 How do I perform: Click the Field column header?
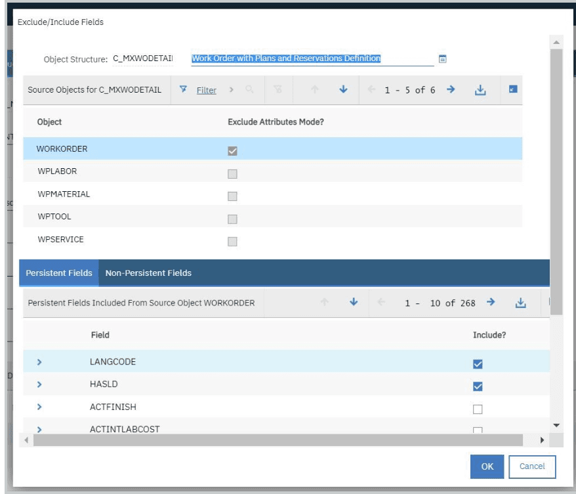click(100, 335)
